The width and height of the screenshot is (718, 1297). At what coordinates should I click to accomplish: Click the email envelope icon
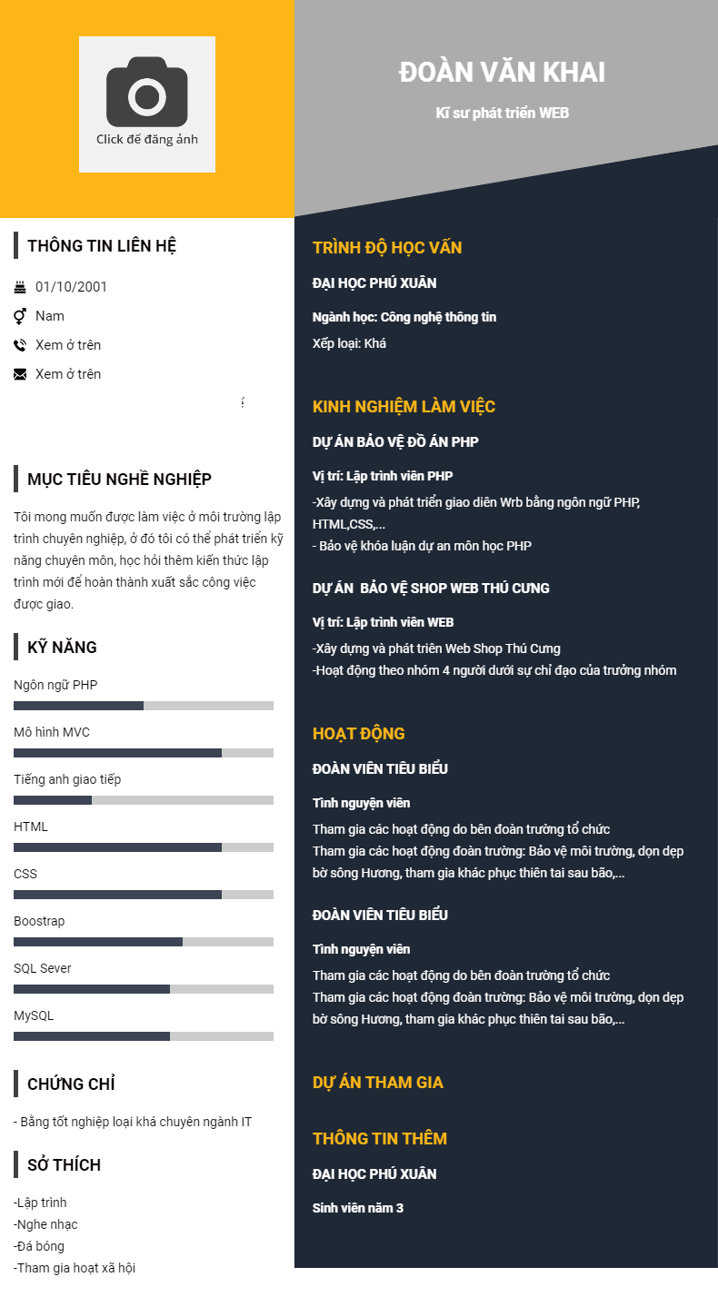coord(20,374)
